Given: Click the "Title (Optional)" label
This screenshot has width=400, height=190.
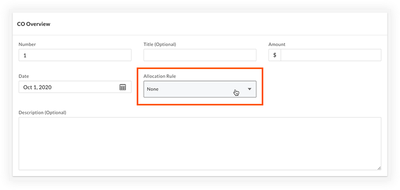Looking at the screenshot, I should [159, 44].
